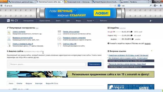The height and width of the screenshot is (92, 163).
Task: Click the 01.10.2013 выдача date text
Action: click(127, 39)
